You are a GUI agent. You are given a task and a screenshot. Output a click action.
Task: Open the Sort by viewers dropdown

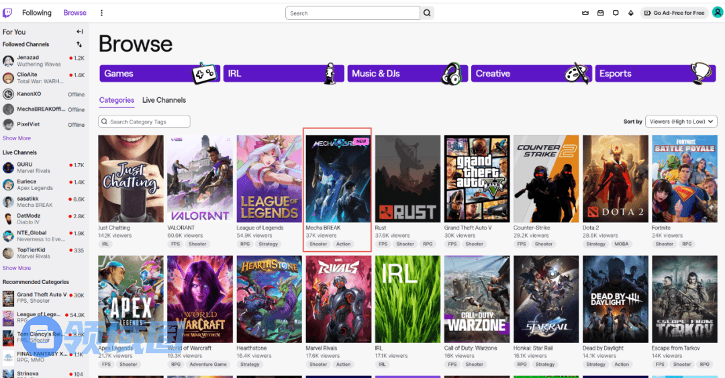pos(681,122)
